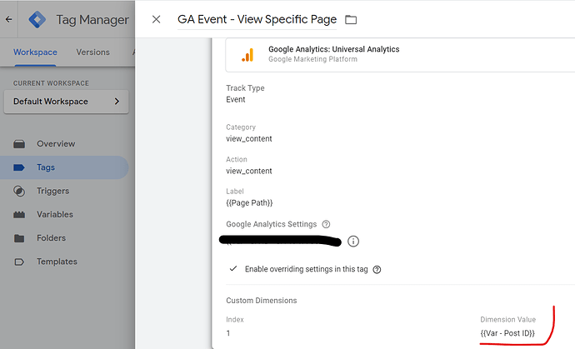Open Triggers in the sidebar

click(x=52, y=191)
